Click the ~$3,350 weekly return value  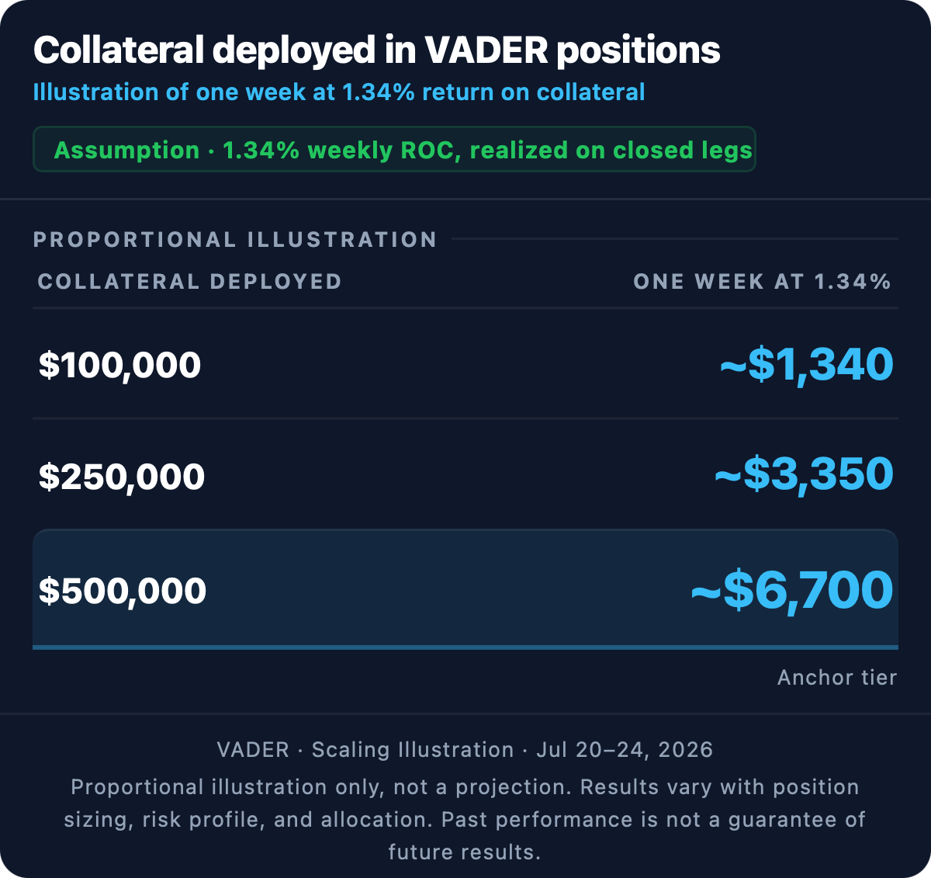point(804,474)
